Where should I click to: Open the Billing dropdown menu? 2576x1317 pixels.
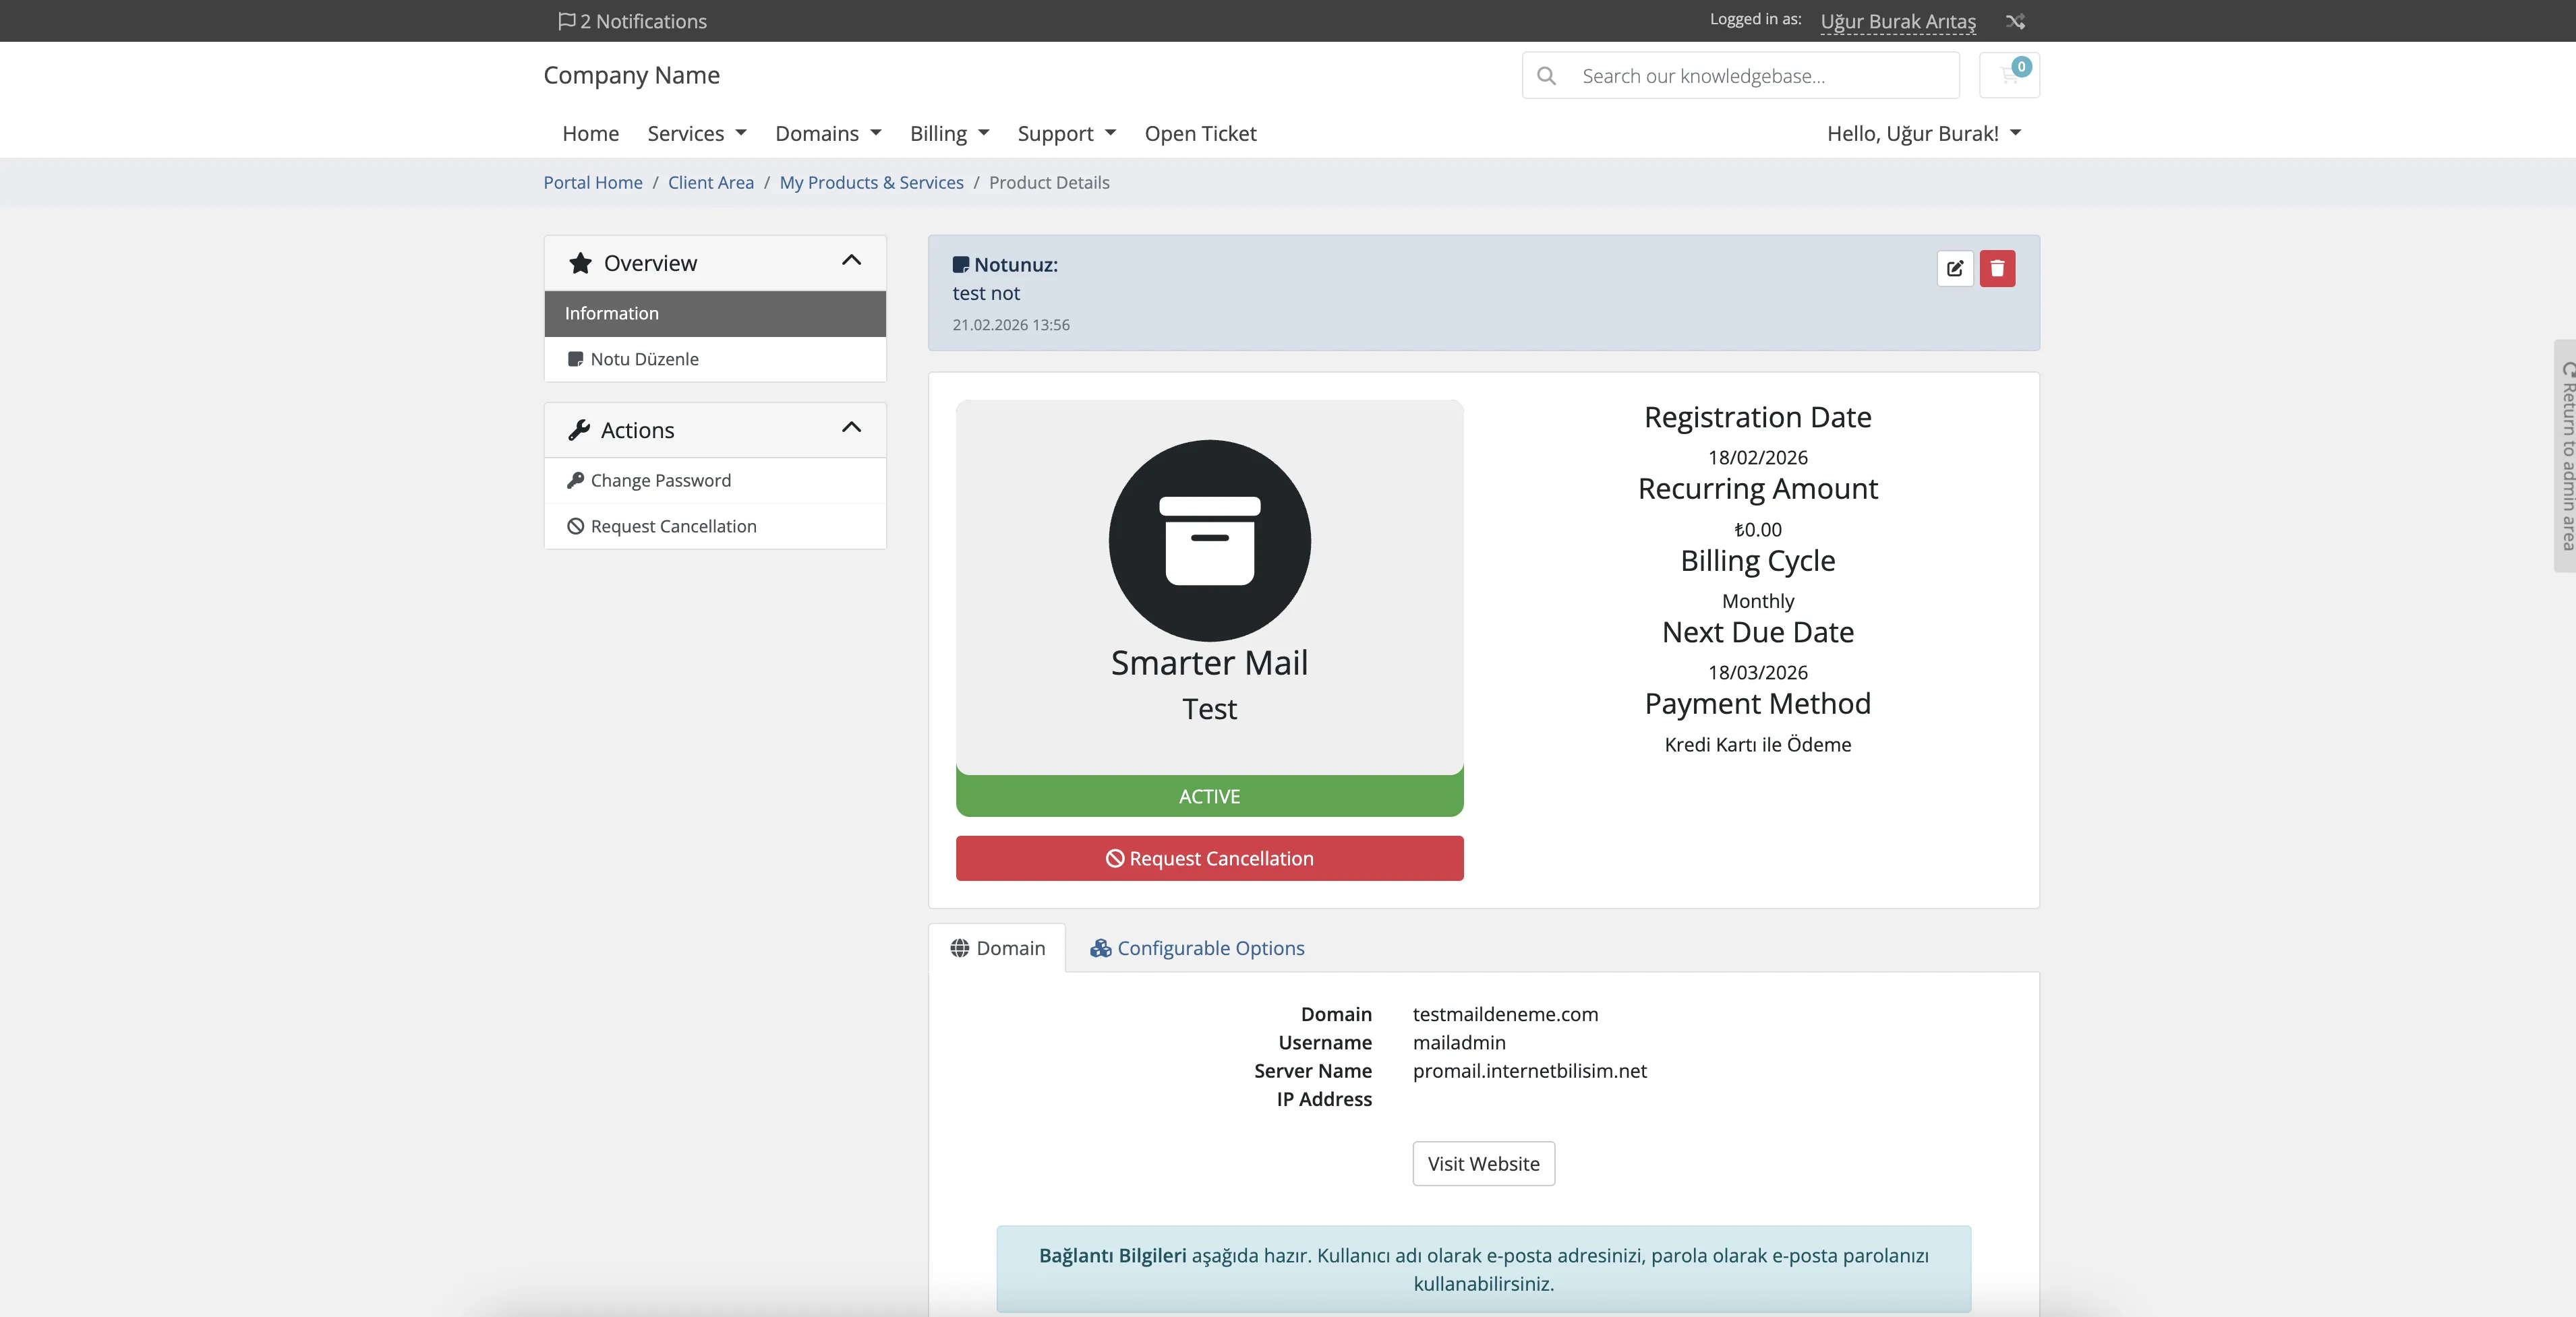949,133
